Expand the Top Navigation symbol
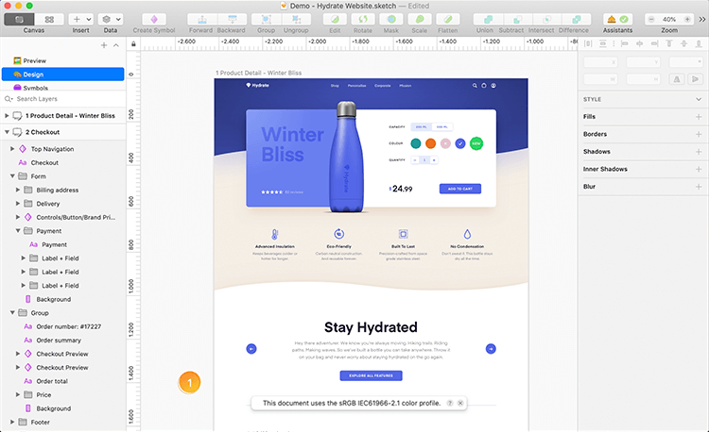The width and height of the screenshot is (709, 432). tap(12, 149)
